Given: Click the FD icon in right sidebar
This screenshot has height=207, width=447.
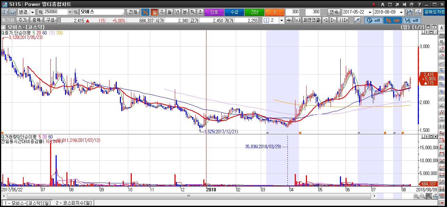Looking at the screenshot, I should (x=442, y=197).
